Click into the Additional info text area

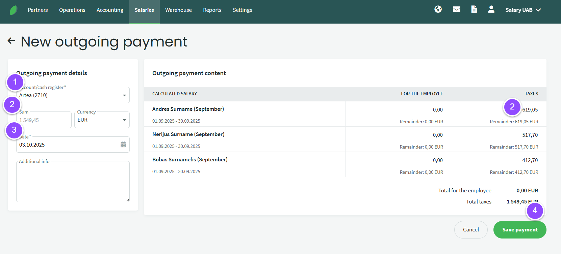[73, 184]
